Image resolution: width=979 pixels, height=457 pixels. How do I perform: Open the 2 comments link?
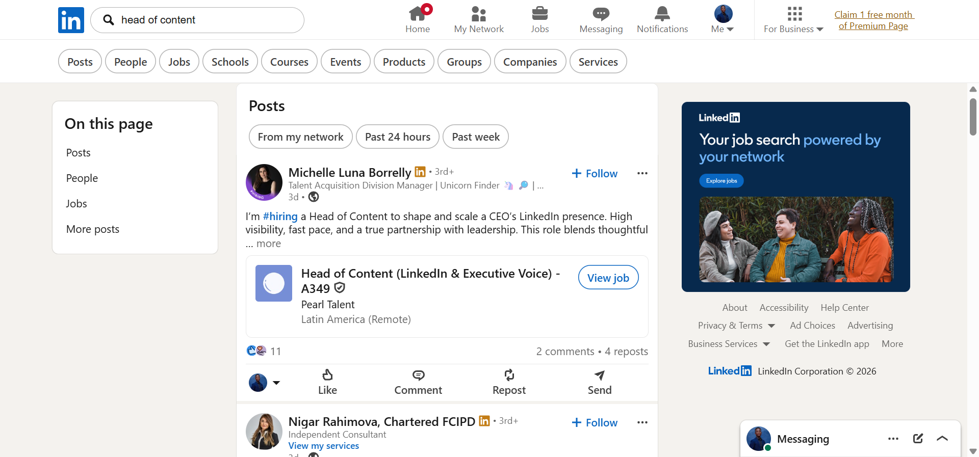pyautogui.click(x=565, y=352)
